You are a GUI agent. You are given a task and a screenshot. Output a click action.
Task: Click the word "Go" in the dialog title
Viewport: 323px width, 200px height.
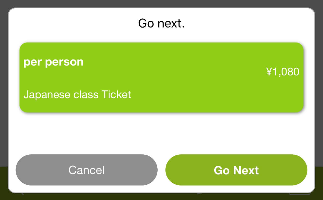coord(146,23)
